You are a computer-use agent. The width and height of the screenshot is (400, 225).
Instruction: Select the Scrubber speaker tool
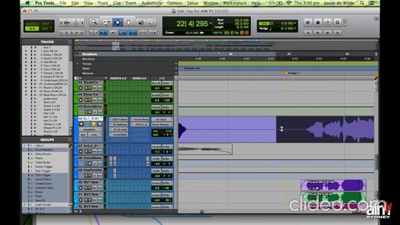[141, 22]
